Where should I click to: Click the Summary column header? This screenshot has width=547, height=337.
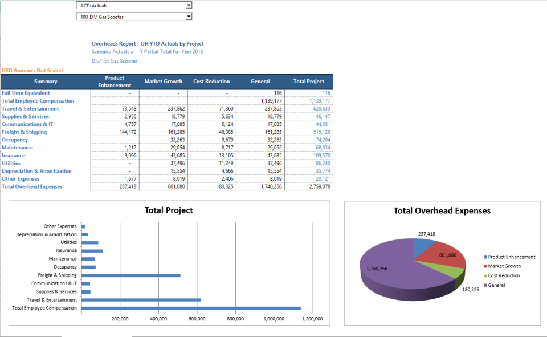point(46,82)
